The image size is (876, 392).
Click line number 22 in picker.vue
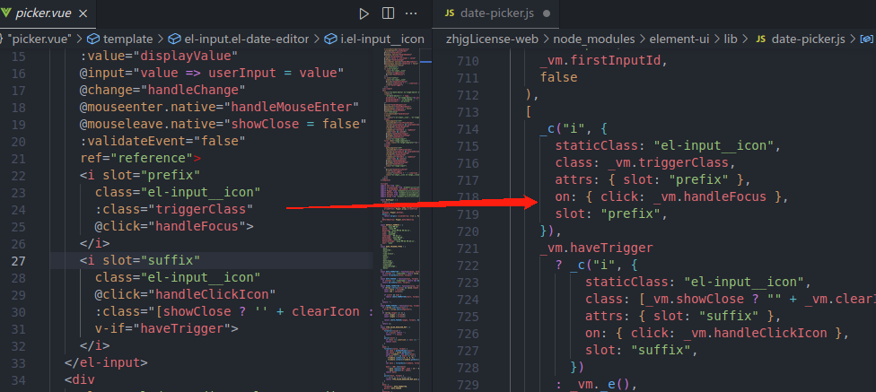(x=19, y=175)
